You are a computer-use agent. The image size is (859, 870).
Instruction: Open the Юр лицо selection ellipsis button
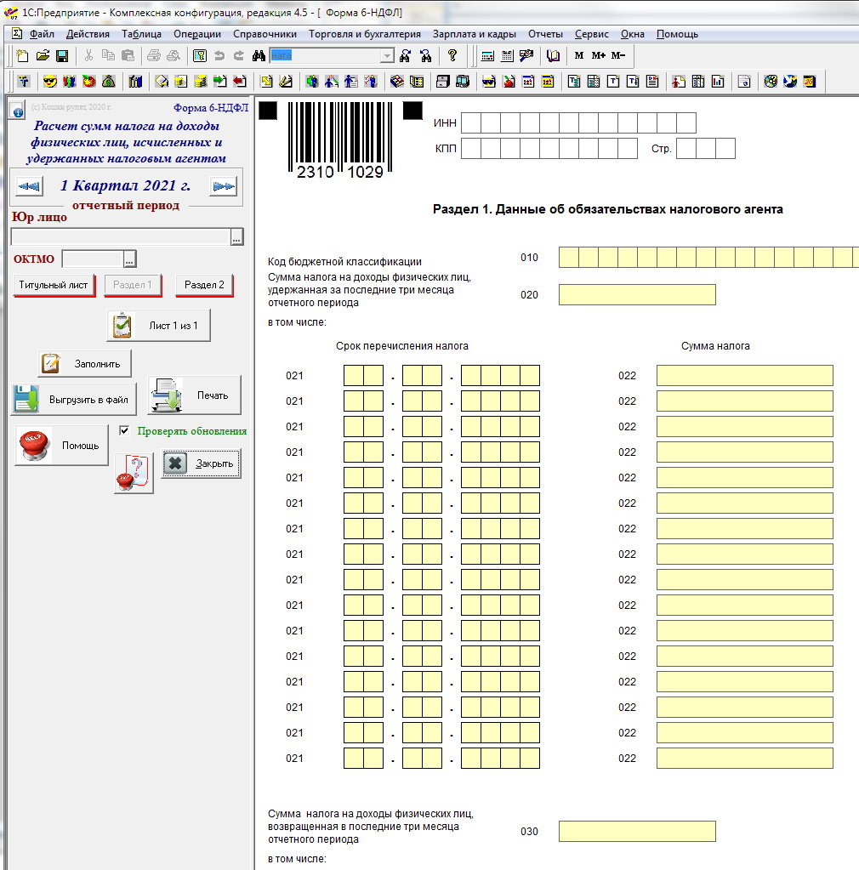pyautogui.click(x=237, y=237)
